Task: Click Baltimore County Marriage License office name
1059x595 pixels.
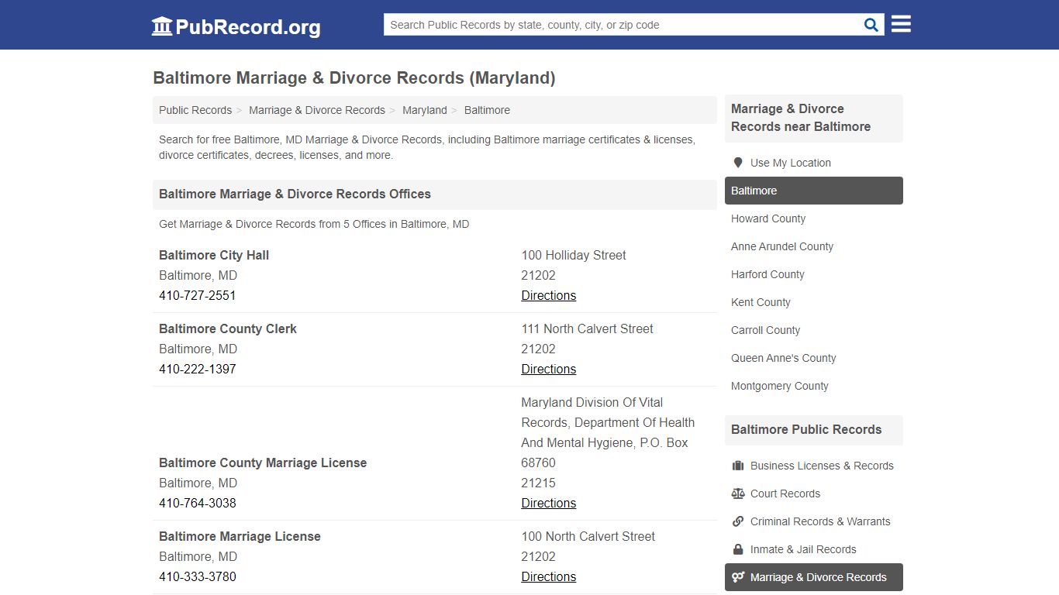Action: pos(263,463)
